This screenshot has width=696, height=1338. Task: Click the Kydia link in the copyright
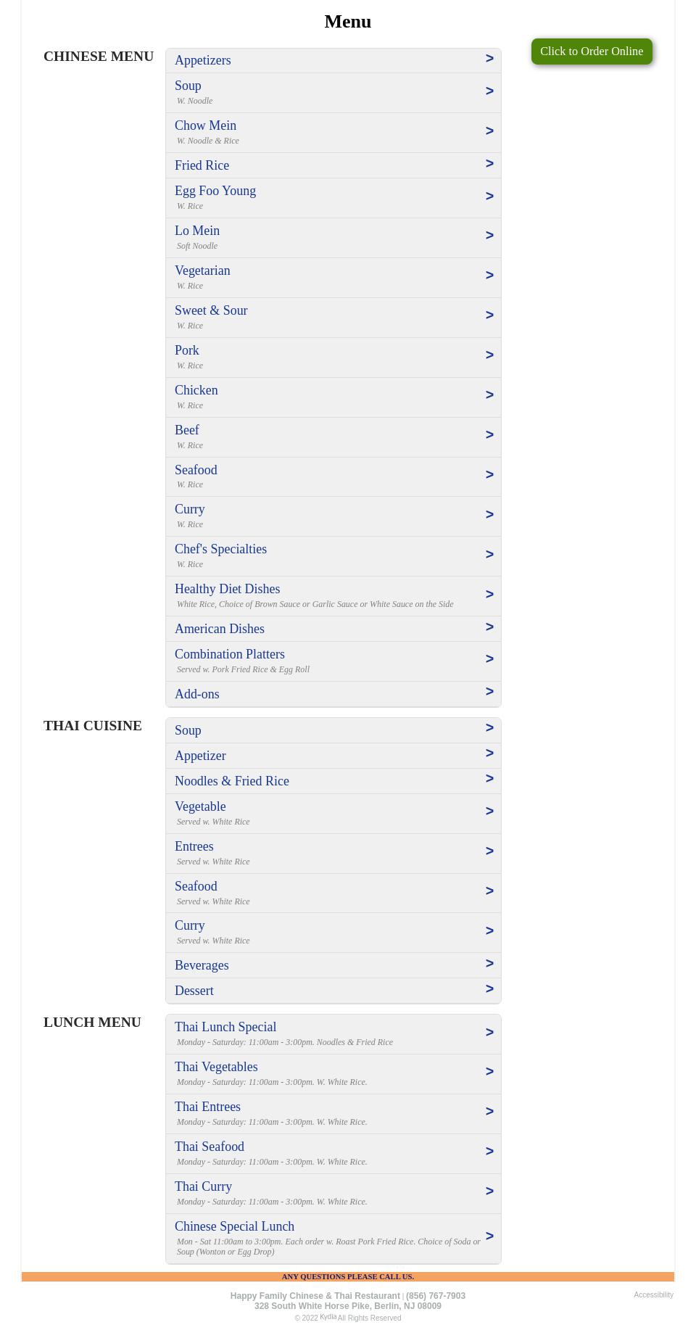coord(328,1316)
